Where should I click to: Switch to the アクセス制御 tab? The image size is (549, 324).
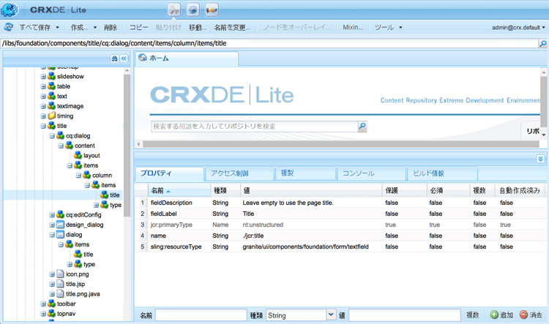tap(239, 173)
